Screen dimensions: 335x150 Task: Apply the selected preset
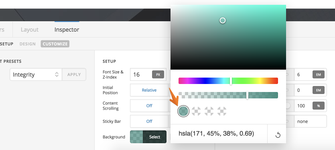pos(74,74)
